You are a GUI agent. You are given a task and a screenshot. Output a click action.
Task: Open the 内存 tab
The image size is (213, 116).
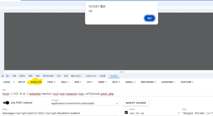click(59, 76)
